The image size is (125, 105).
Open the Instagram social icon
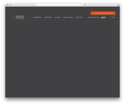104,17
